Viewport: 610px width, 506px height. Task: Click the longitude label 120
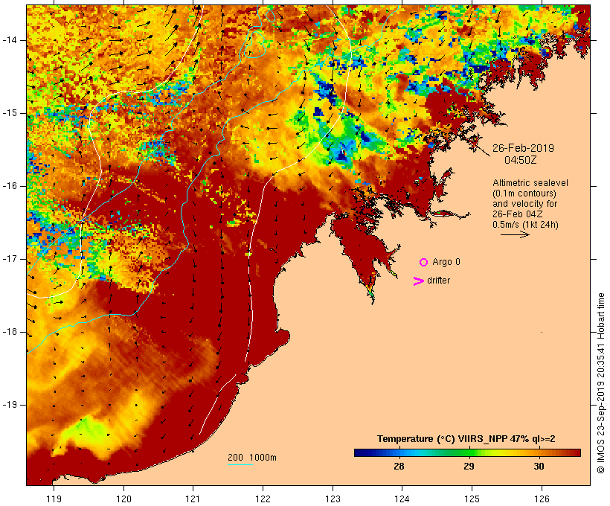pos(123,499)
